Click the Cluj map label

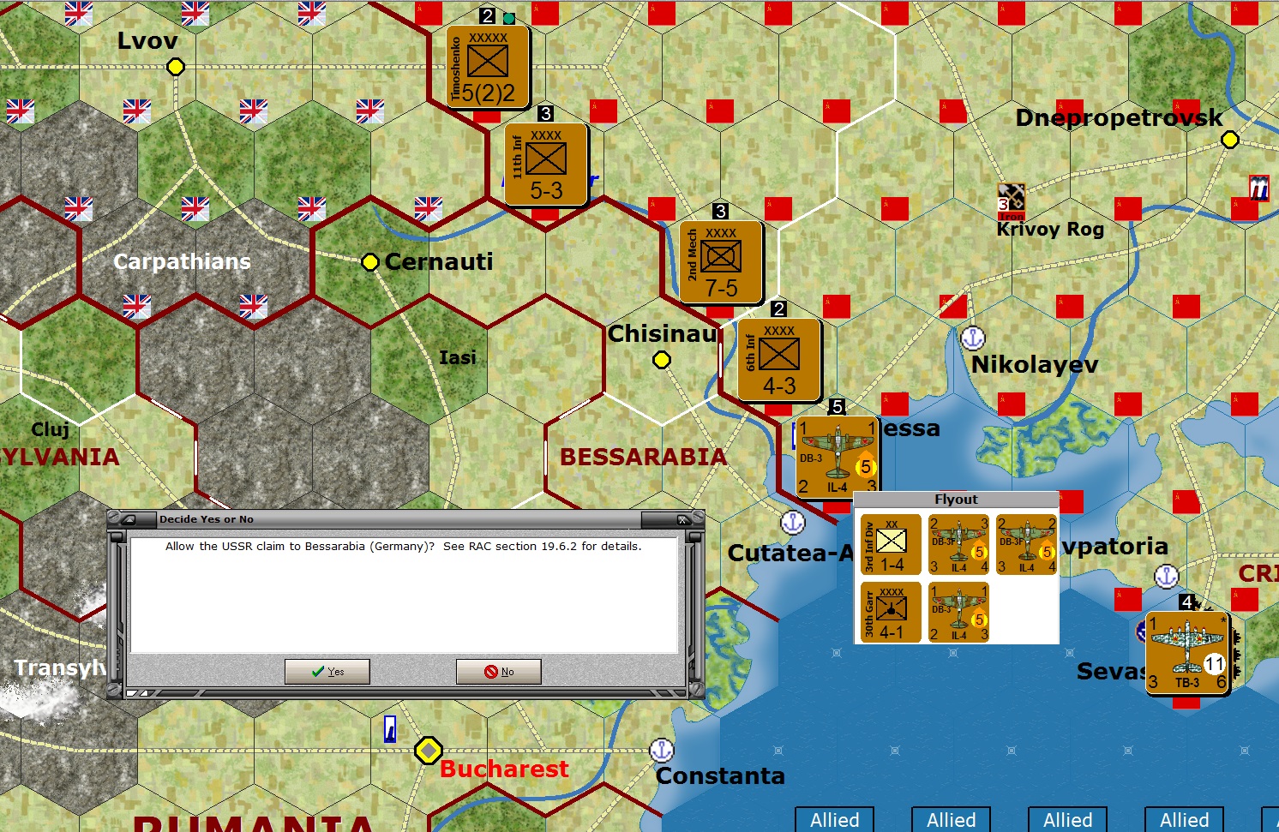pos(51,429)
